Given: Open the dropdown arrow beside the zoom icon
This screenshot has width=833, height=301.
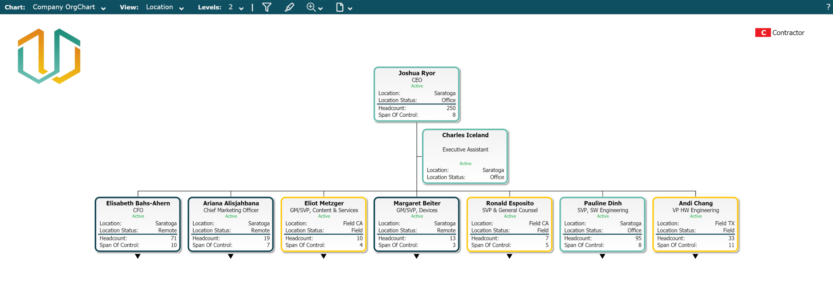Looking at the screenshot, I should click(321, 8).
